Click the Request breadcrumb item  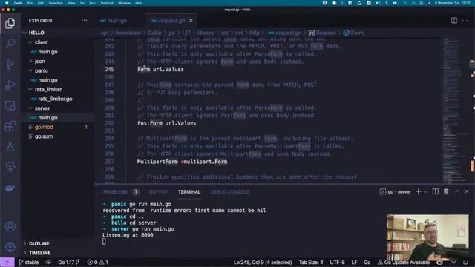pos(322,33)
